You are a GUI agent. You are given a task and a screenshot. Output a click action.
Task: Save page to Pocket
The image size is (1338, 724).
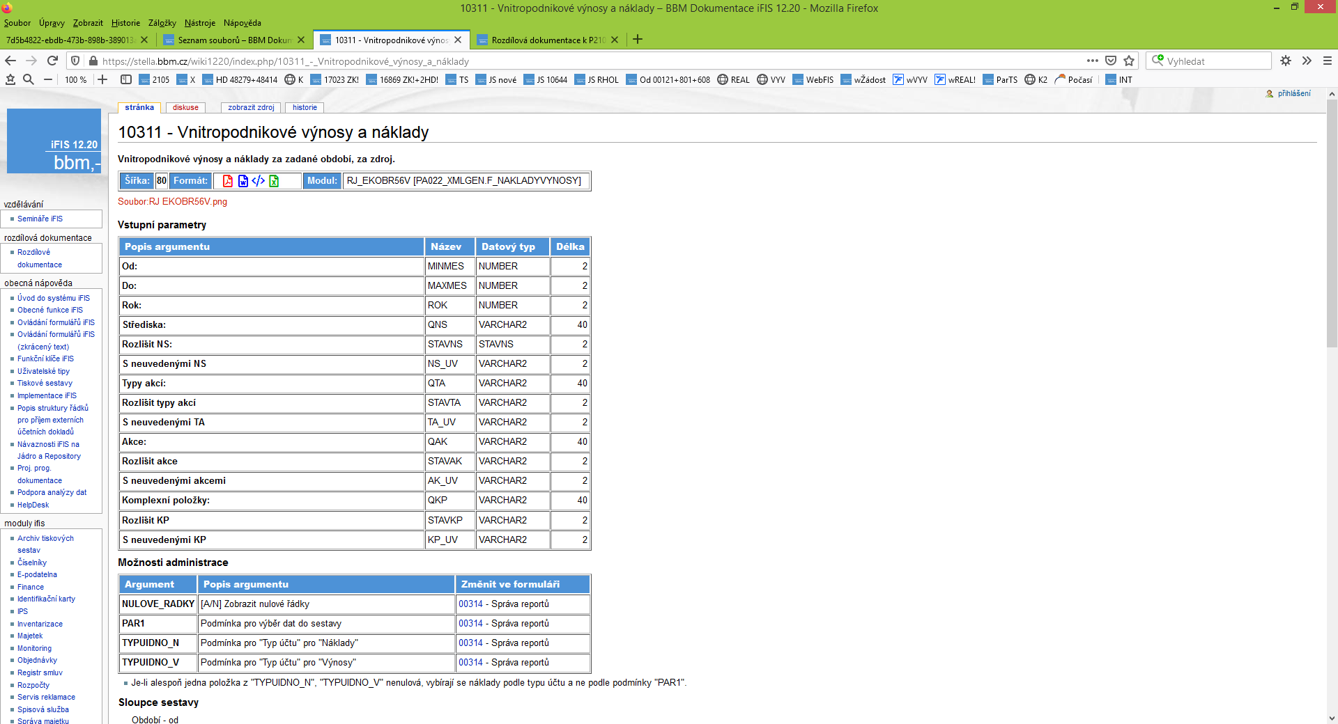point(1111,61)
